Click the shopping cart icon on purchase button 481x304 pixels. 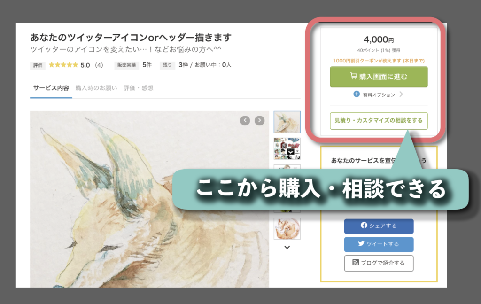(354, 76)
